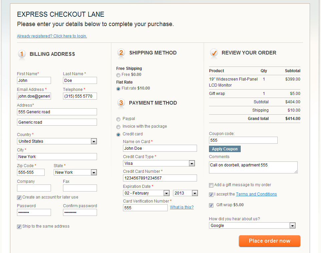Click the Zip Code field
This screenshot has width=321, height=253.
[x=31, y=172]
